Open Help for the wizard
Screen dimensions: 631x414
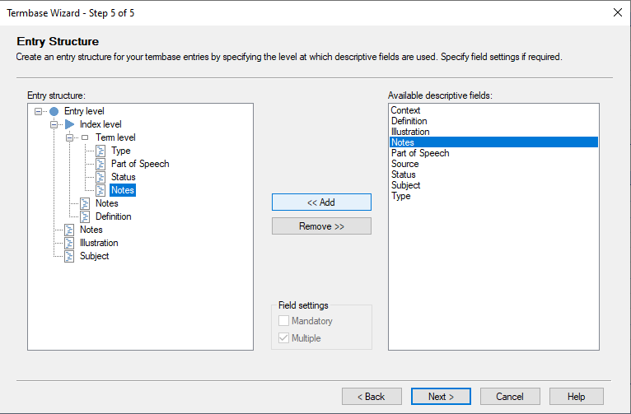(x=577, y=397)
